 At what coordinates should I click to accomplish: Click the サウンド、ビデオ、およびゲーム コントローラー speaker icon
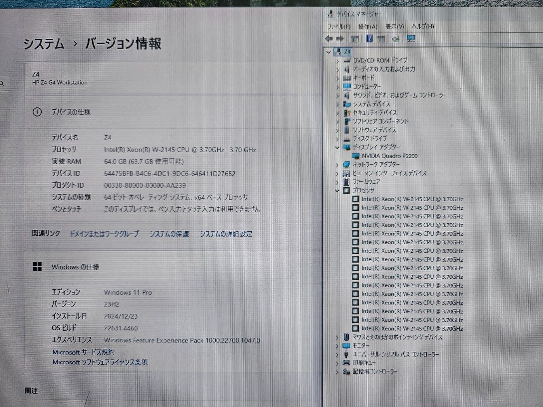click(x=347, y=95)
